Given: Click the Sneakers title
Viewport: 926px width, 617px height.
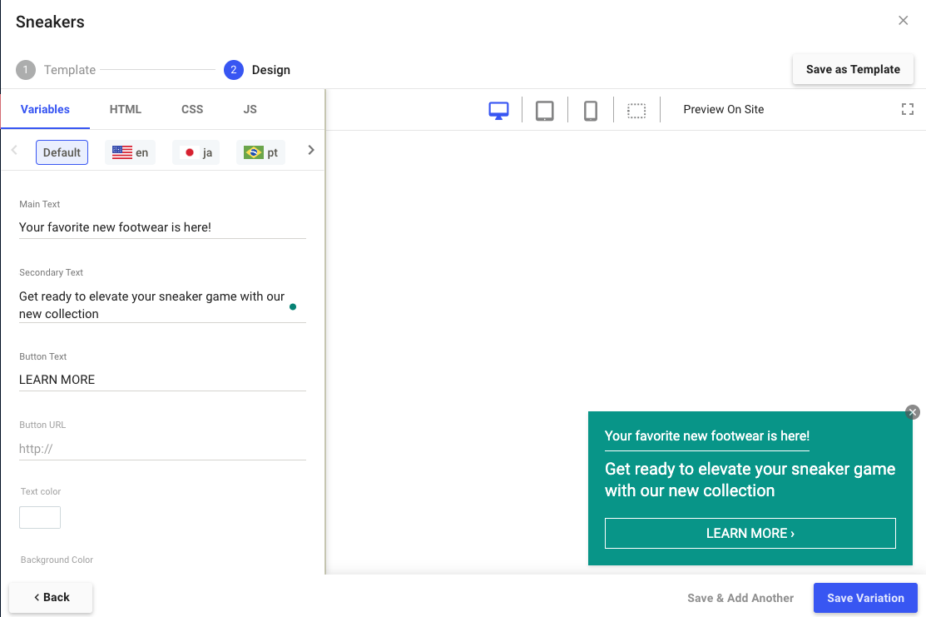Looking at the screenshot, I should click(50, 22).
